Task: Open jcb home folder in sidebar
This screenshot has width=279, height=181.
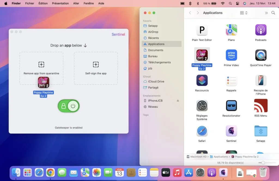Action: (162, 68)
